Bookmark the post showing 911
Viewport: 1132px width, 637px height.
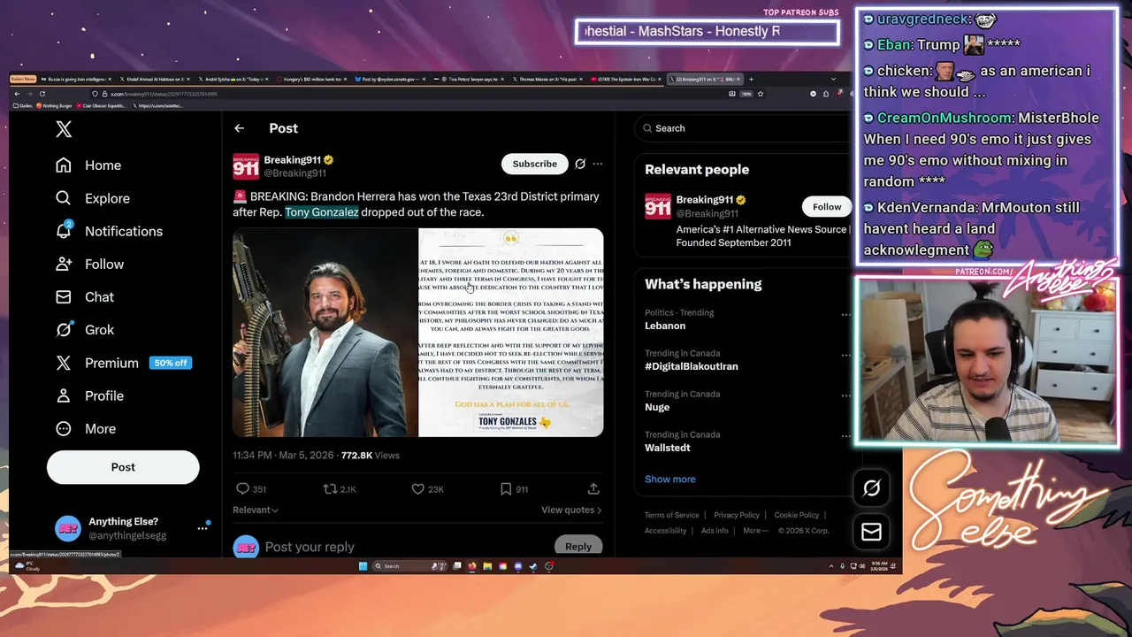click(x=514, y=488)
